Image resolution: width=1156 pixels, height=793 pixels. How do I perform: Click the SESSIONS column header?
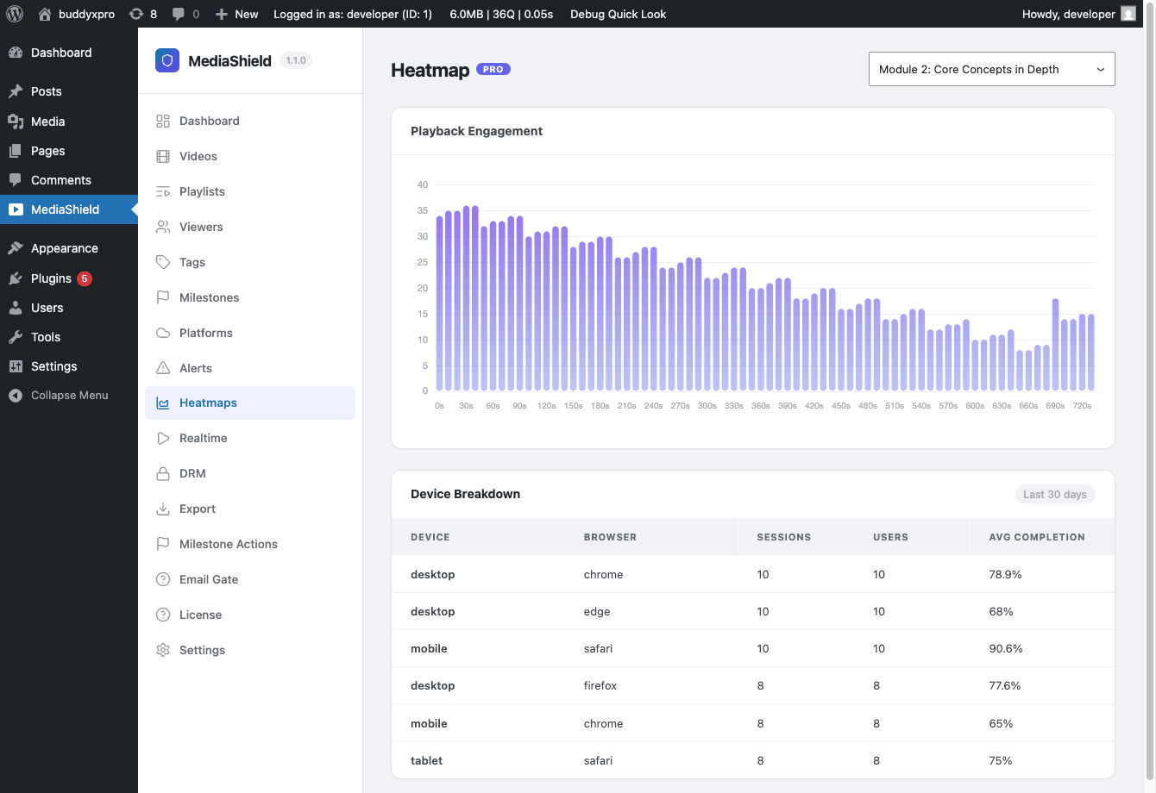click(x=783, y=537)
